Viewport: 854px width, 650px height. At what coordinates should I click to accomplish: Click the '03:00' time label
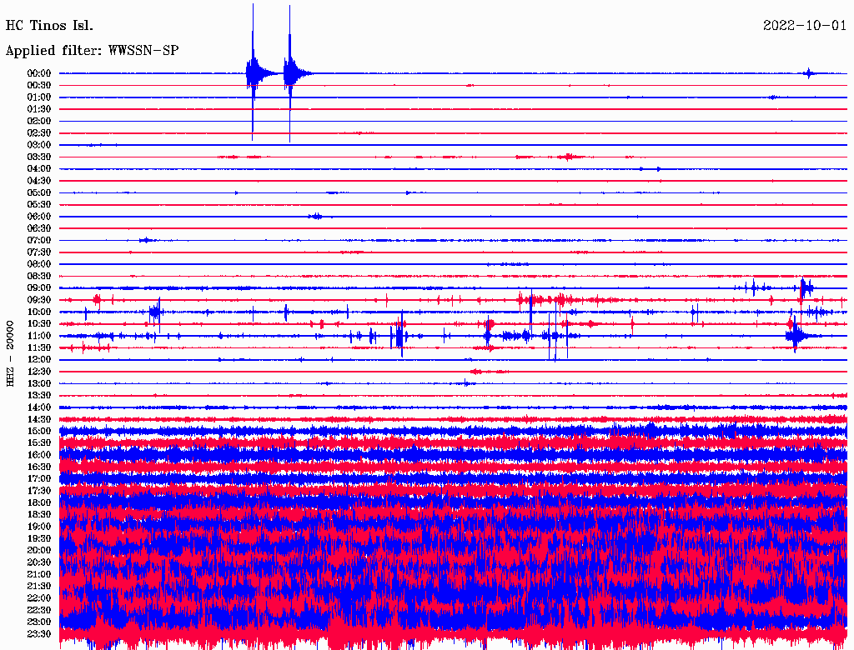tap(39, 145)
